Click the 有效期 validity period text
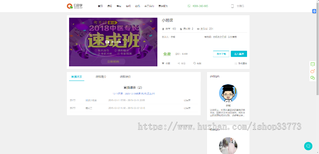The width and height of the screenshot is (319, 154). click(220, 37)
